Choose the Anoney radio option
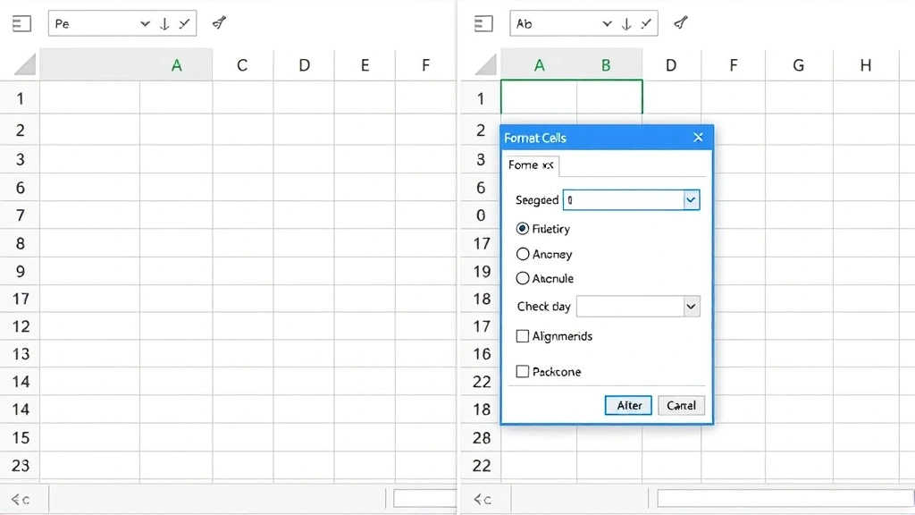Image resolution: width=915 pixels, height=515 pixels. [x=522, y=254]
